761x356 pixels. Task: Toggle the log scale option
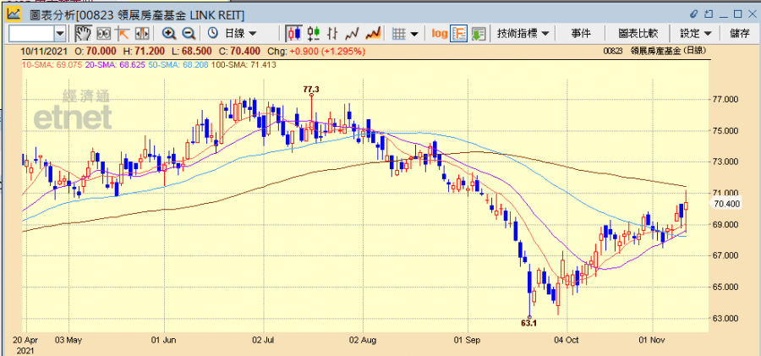tap(439, 33)
